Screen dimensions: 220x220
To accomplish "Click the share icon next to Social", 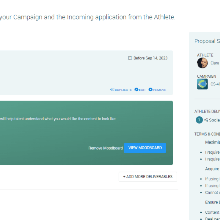I will point(206,120).
